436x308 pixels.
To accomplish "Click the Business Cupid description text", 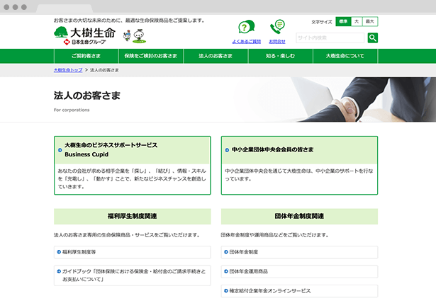I will [132, 179].
